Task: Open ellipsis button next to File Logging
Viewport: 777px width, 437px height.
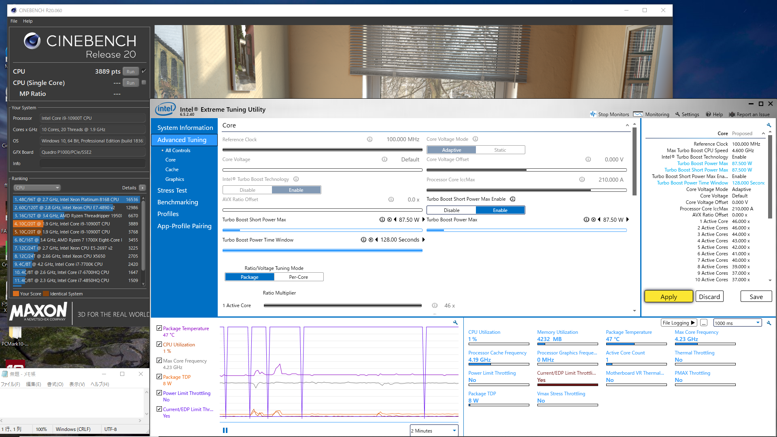Action: click(x=704, y=323)
